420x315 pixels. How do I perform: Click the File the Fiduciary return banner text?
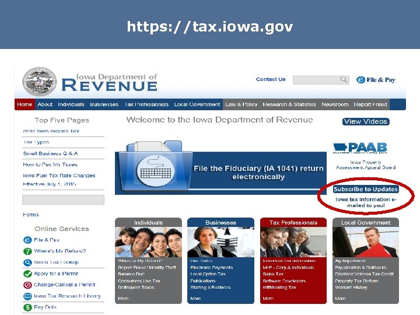pyautogui.click(x=258, y=173)
